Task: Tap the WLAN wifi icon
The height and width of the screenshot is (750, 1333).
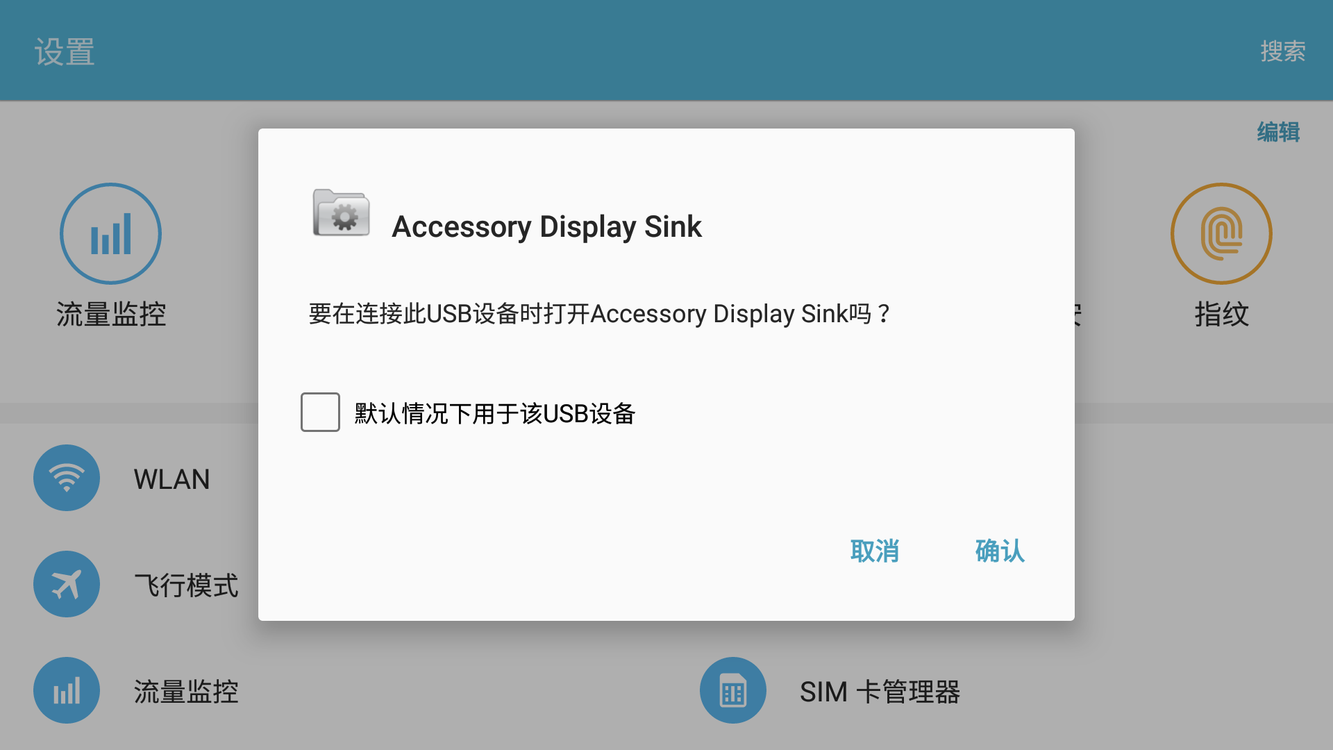Action: coord(67,478)
